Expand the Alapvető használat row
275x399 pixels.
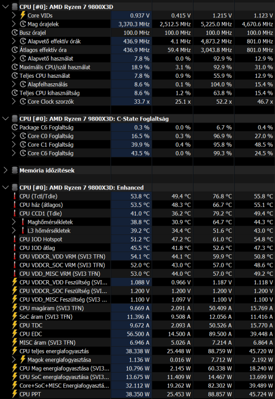(14, 58)
